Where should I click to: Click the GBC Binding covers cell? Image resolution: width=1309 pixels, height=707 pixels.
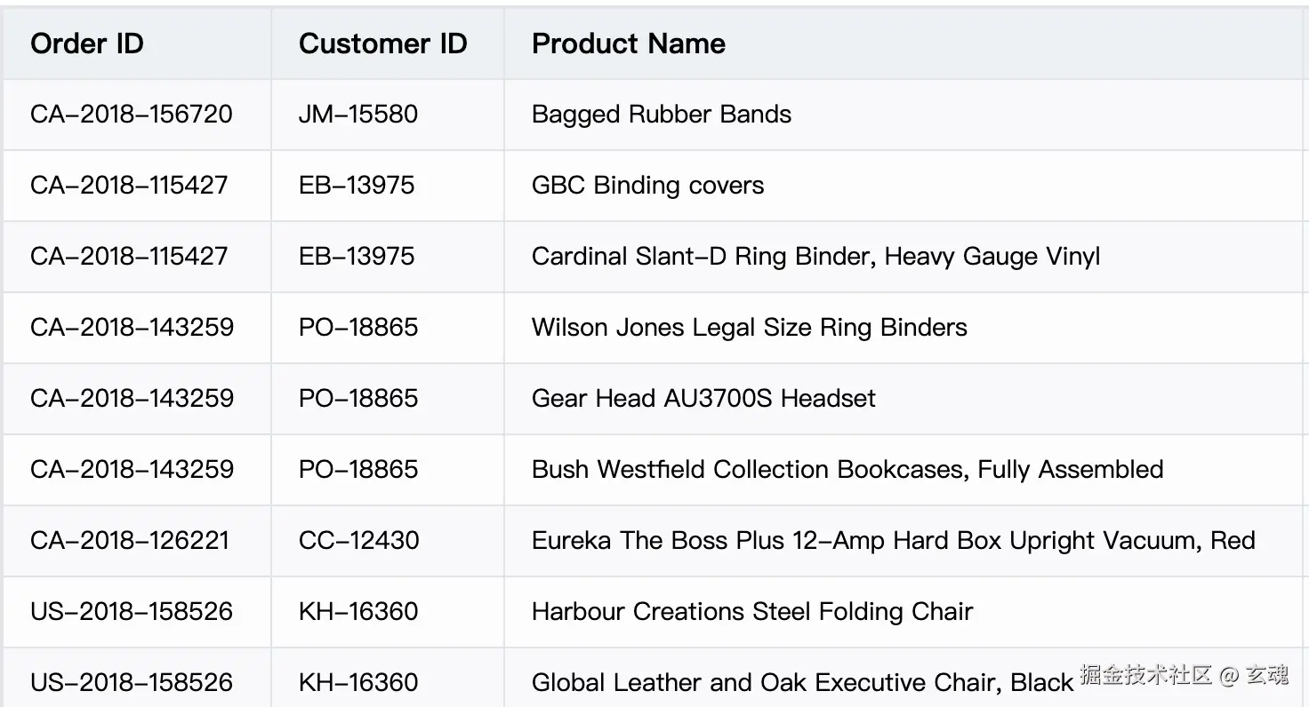[647, 186]
